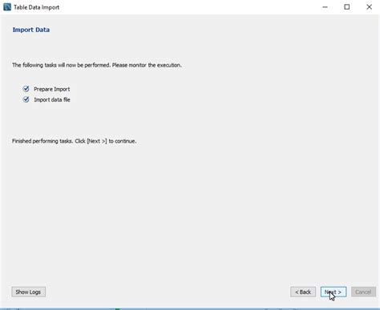Close the Table Data Import wizard

[369, 7]
